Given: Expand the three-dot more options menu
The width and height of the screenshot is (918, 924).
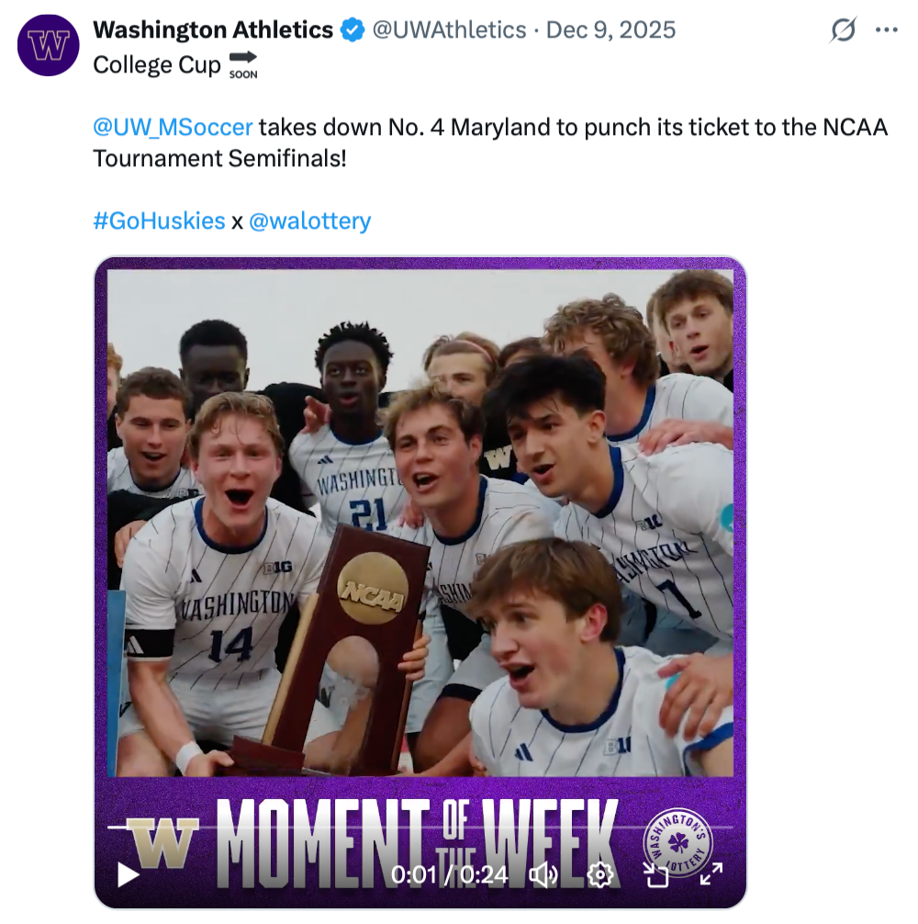Looking at the screenshot, I should tap(886, 30).
